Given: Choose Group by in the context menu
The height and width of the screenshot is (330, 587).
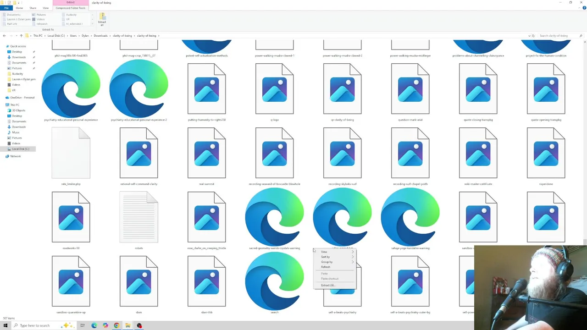Looking at the screenshot, I should point(334,262).
